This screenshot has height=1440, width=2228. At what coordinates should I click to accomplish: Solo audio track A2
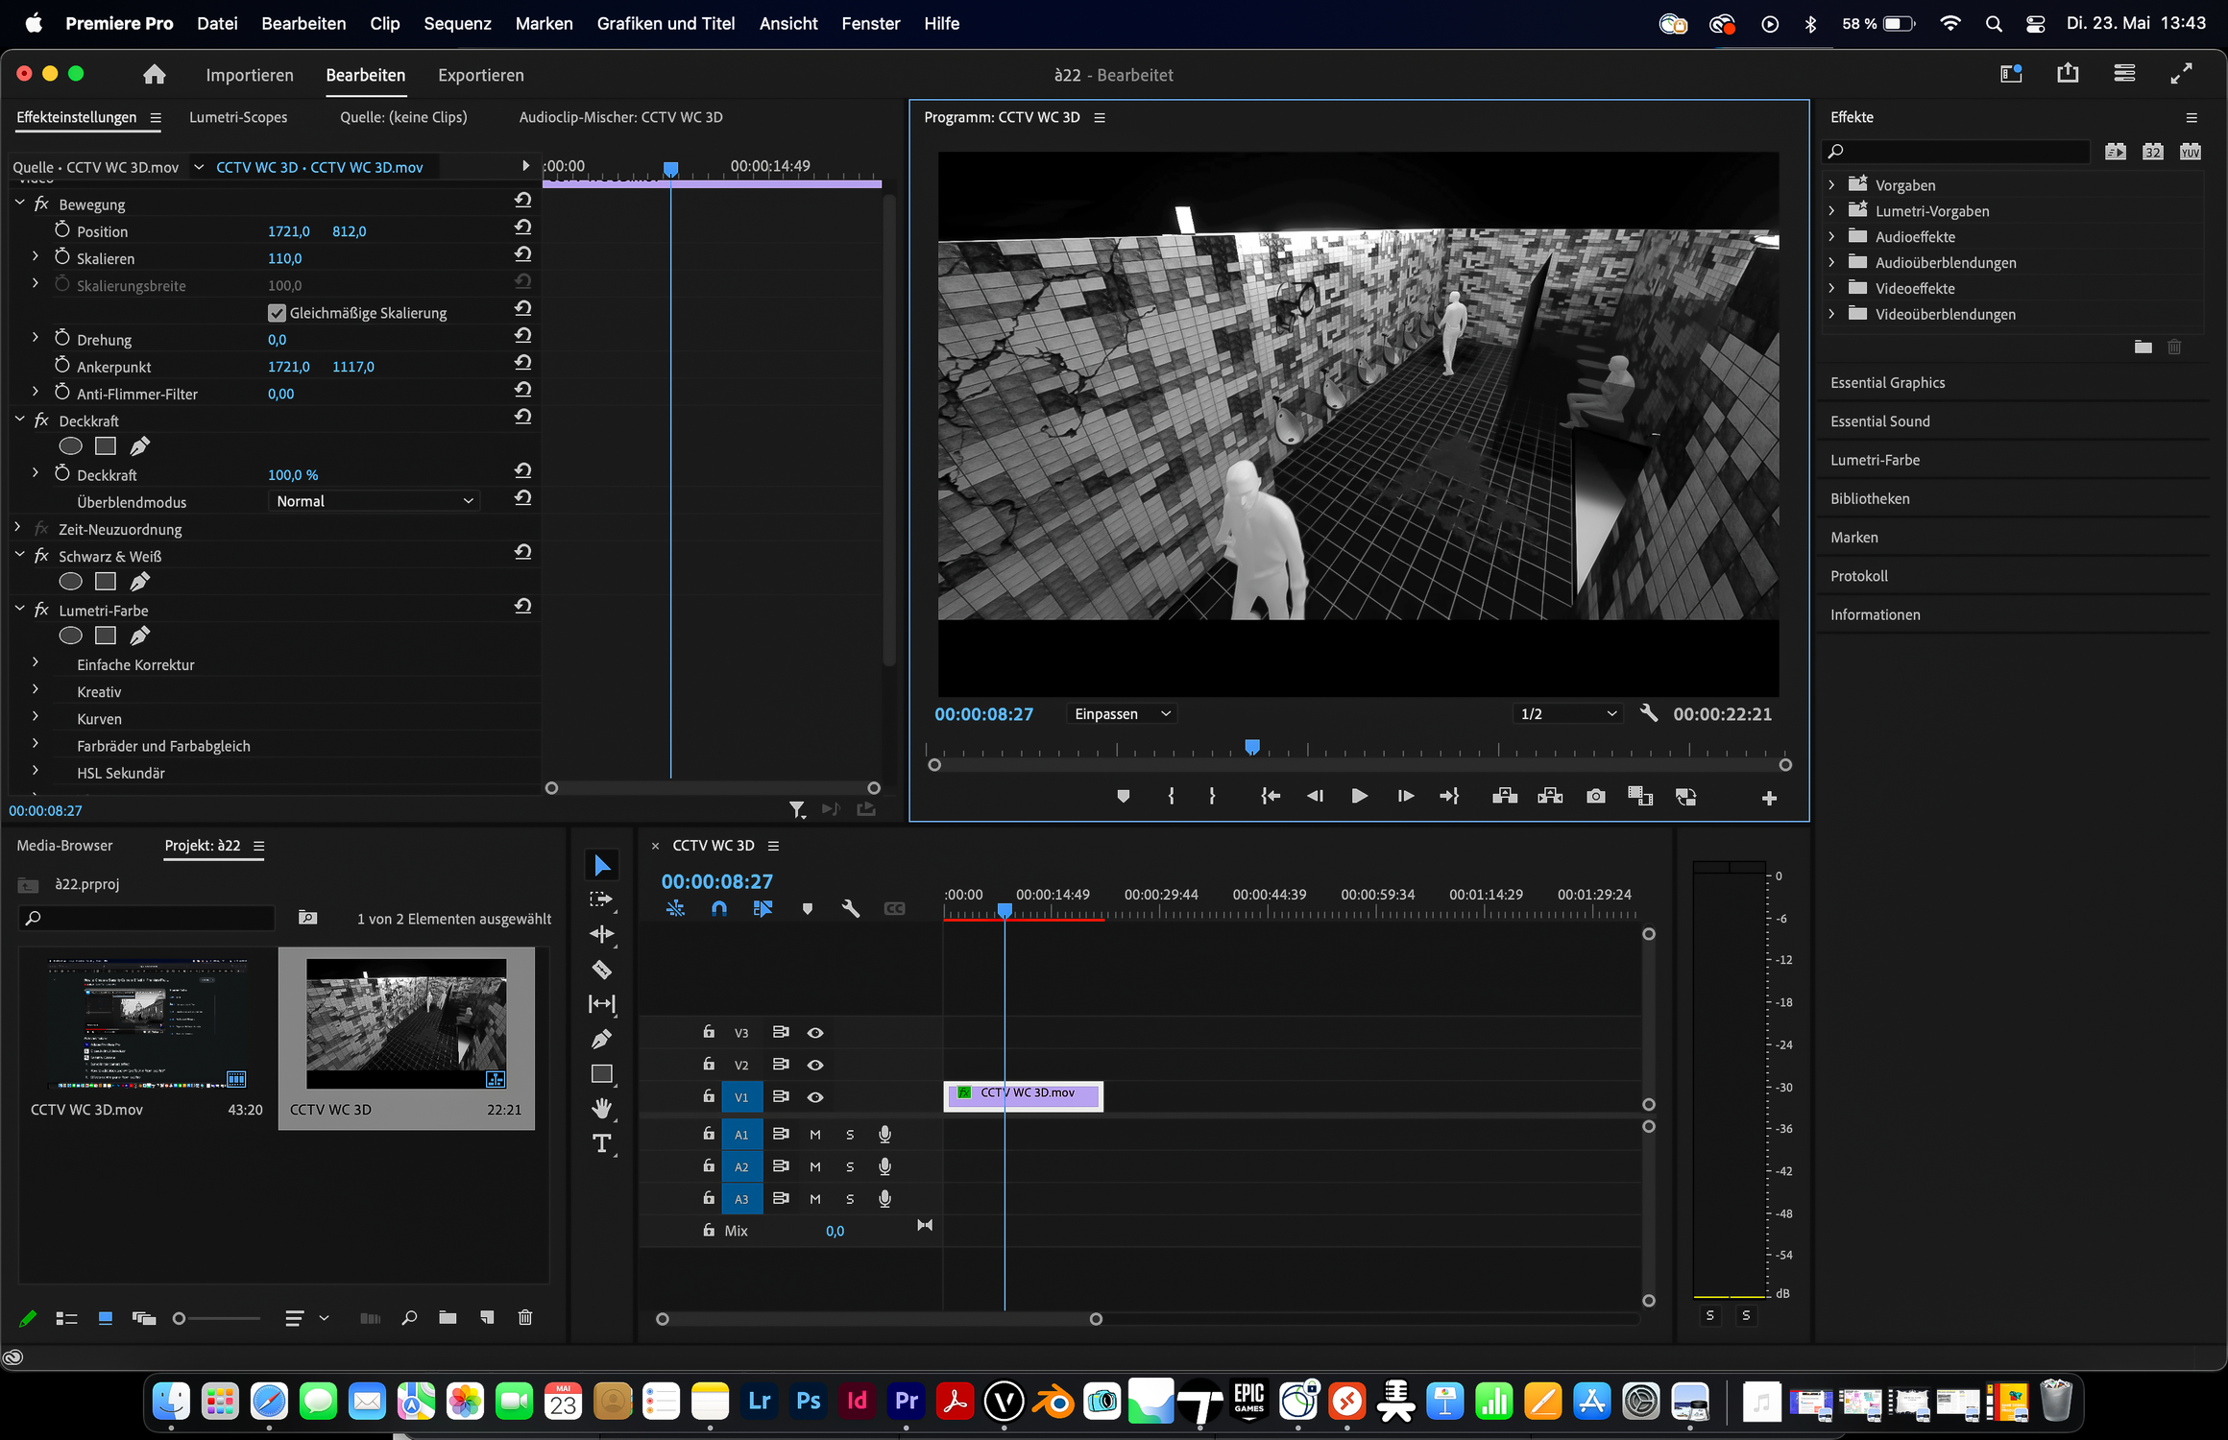[x=850, y=1167]
